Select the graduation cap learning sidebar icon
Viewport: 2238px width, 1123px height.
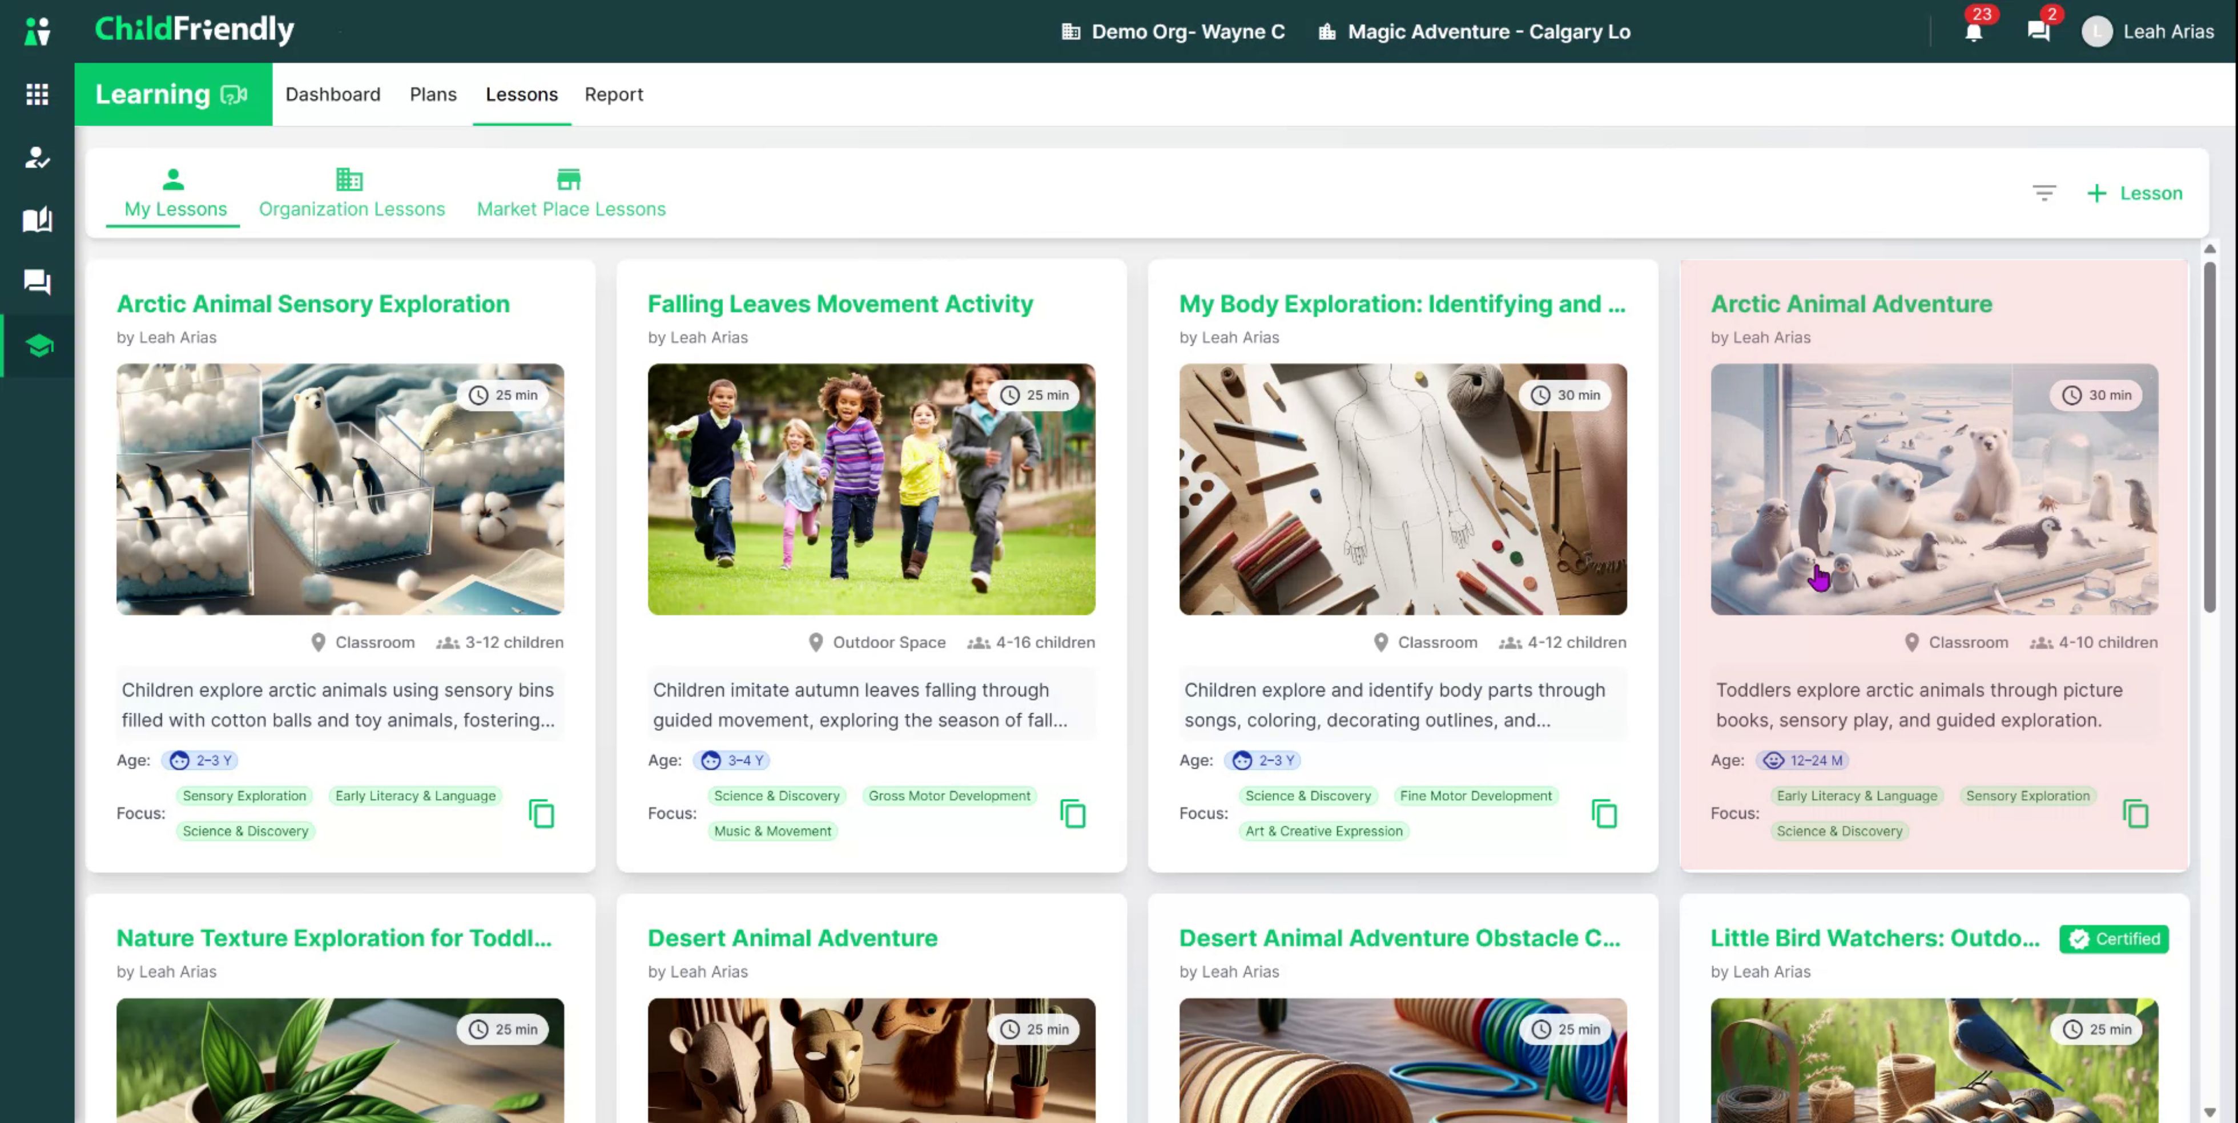click(38, 346)
